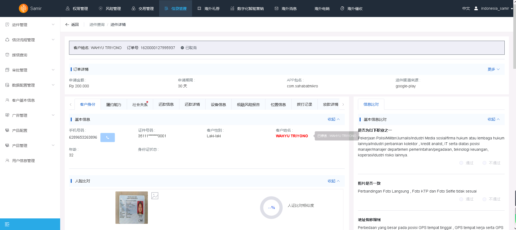
Task: Click the Samir orange logo icon
Action: (23, 8)
